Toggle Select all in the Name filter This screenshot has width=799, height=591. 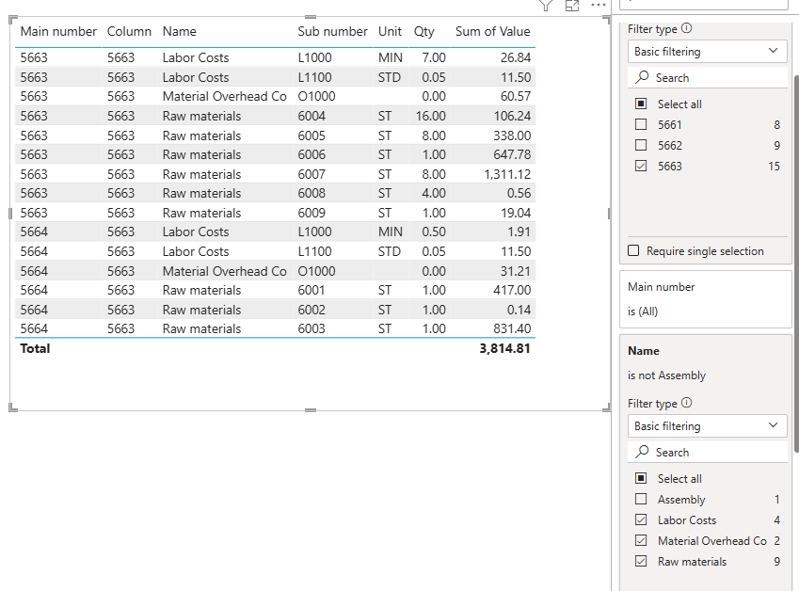point(641,478)
